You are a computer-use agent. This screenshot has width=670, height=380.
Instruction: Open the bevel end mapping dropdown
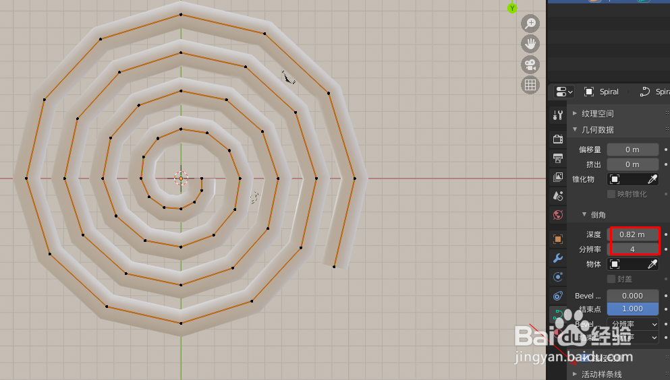[632, 338]
